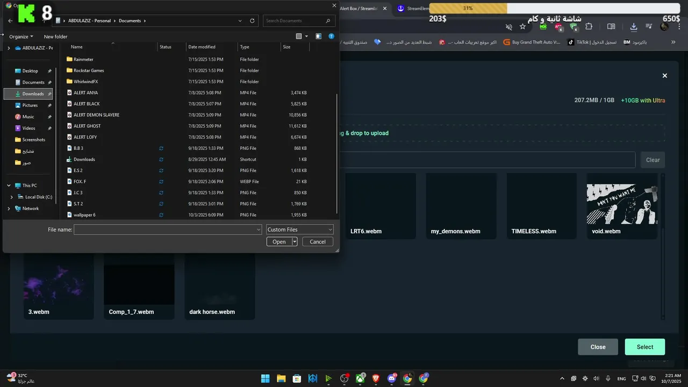The image size is (688, 387).
Task: Open the Windows Start menu
Action: (x=265, y=378)
